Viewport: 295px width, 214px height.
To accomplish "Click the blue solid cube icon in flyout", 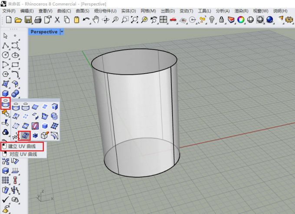I will [x=45, y=126].
